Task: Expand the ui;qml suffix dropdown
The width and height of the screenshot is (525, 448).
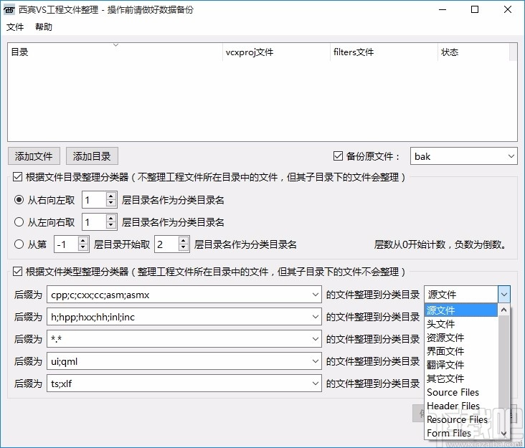Action: tap(315, 361)
